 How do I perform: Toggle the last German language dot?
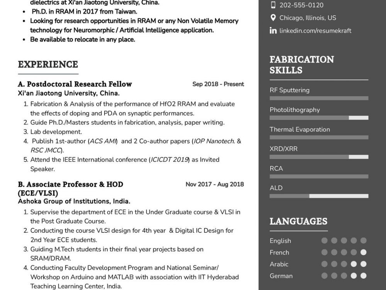(363, 276)
